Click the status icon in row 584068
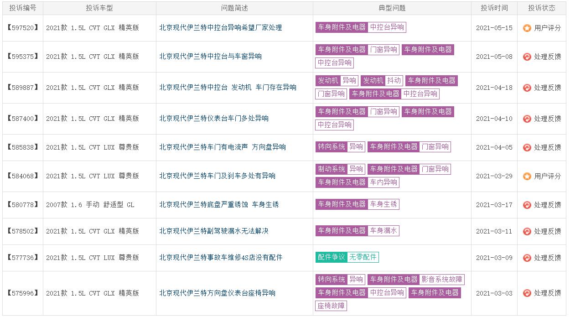Screen dimensions: 570x317 (x=527, y=177)
